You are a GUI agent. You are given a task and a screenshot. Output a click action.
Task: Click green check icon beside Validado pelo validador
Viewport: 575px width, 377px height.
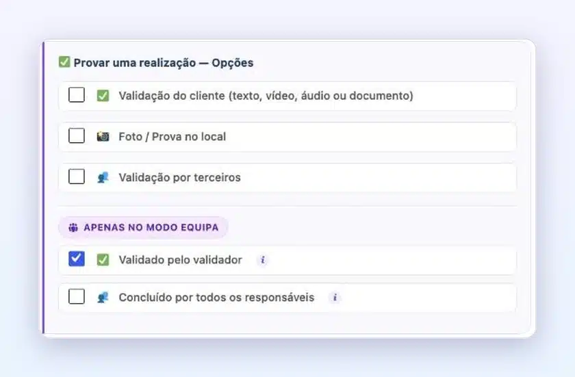click(103, 260)
